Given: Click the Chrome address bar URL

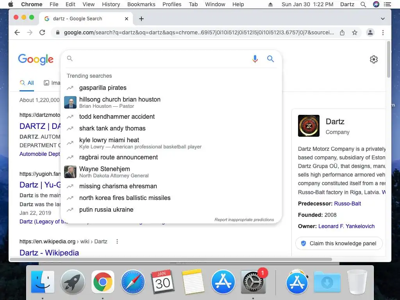Looking at the screenshot, I should point(199,32).
